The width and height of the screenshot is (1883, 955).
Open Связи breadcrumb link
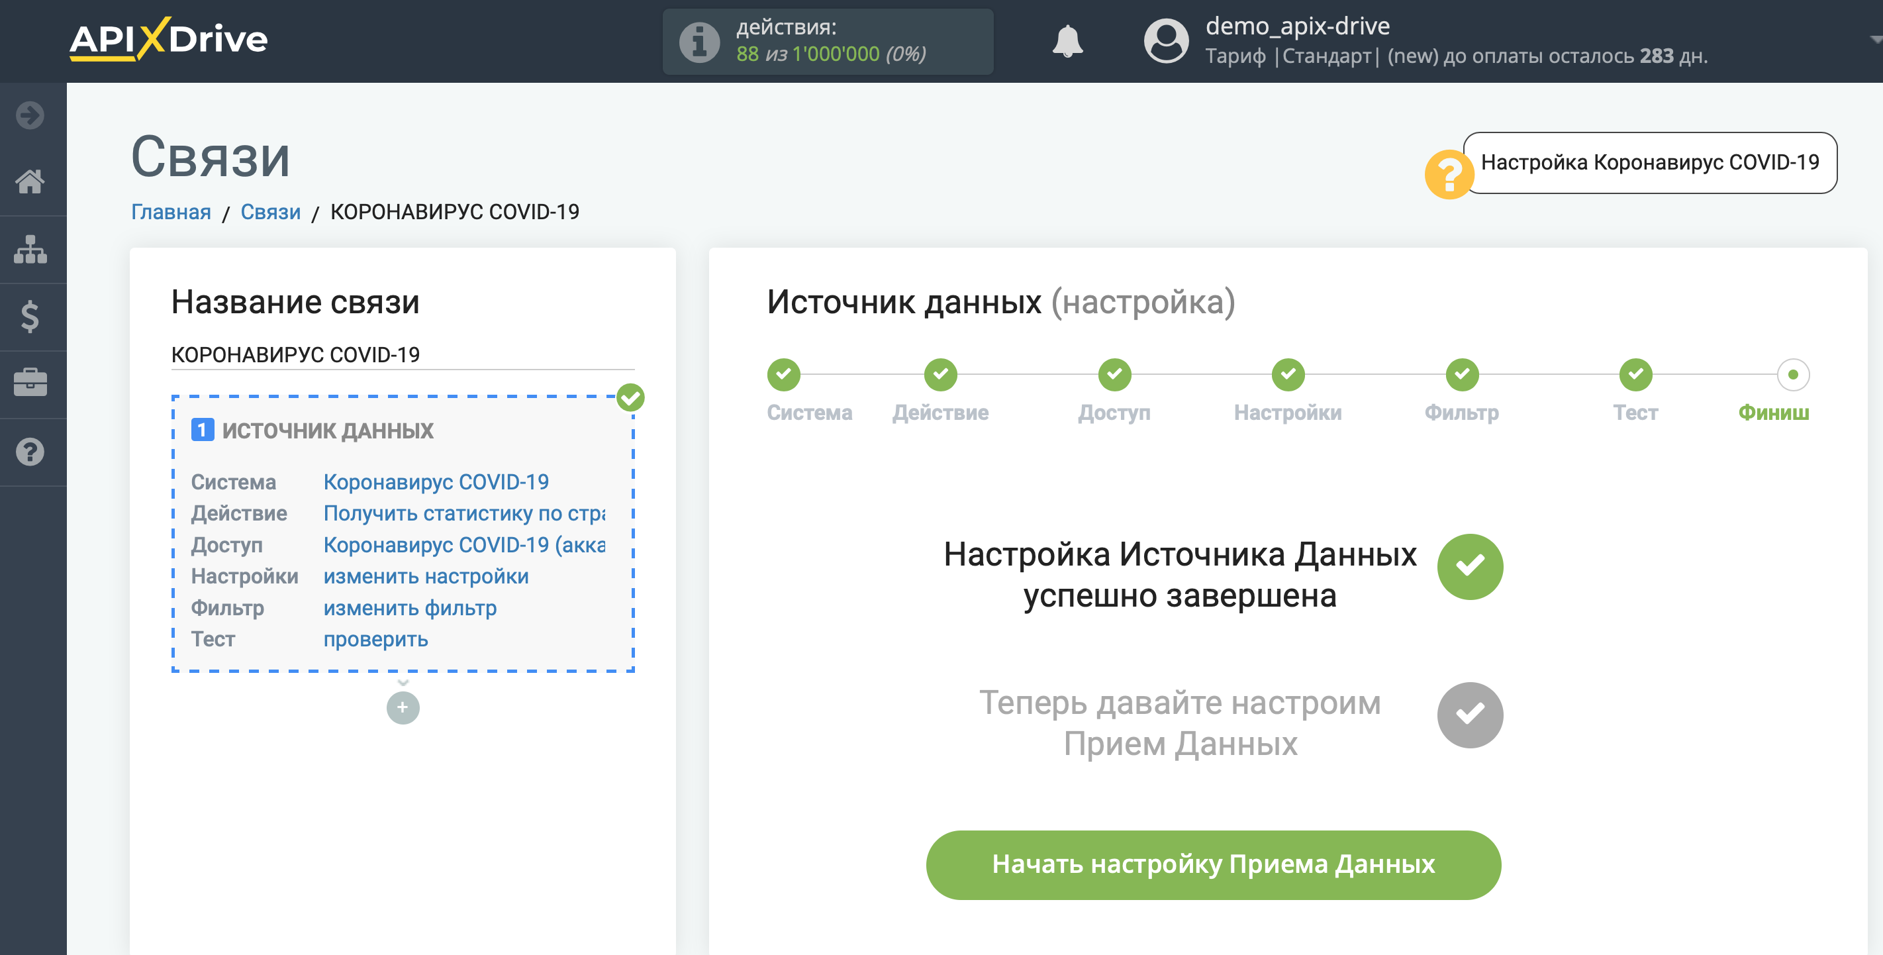[270, 212]
